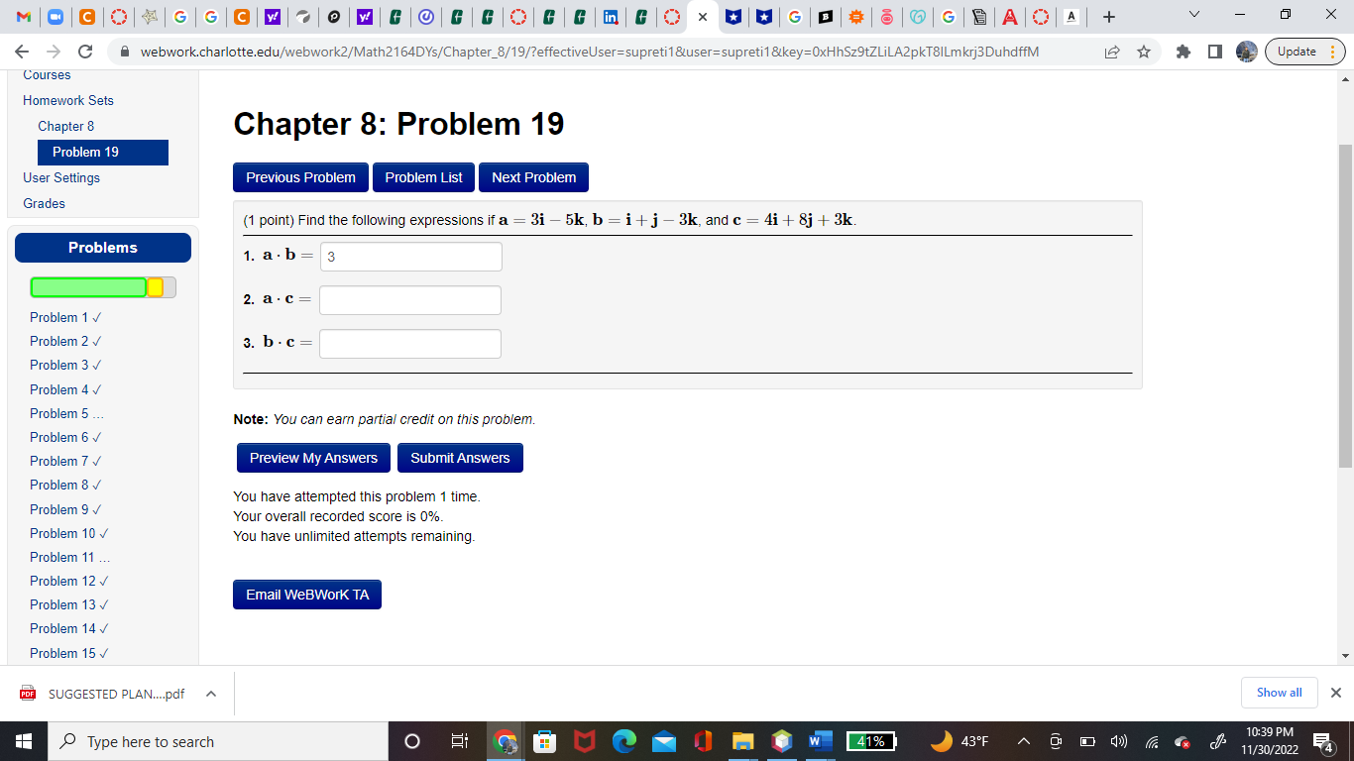Screen dimensions: 1354x761
Task: Select Problem 19 in sidebar
Action: [103, 152]
